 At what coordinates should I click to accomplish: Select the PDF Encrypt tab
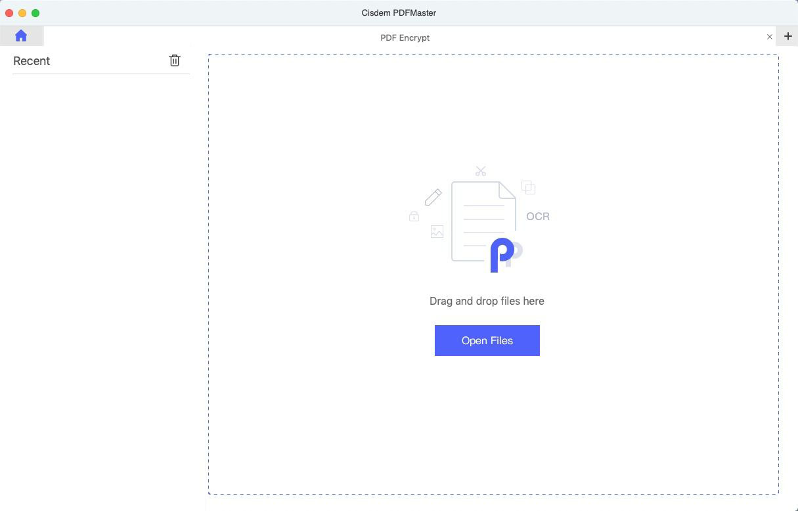tap(405, 37)
